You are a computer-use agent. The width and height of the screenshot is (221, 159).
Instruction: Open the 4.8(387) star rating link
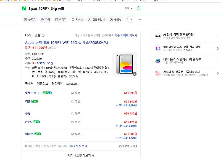[x=38, y=63]
